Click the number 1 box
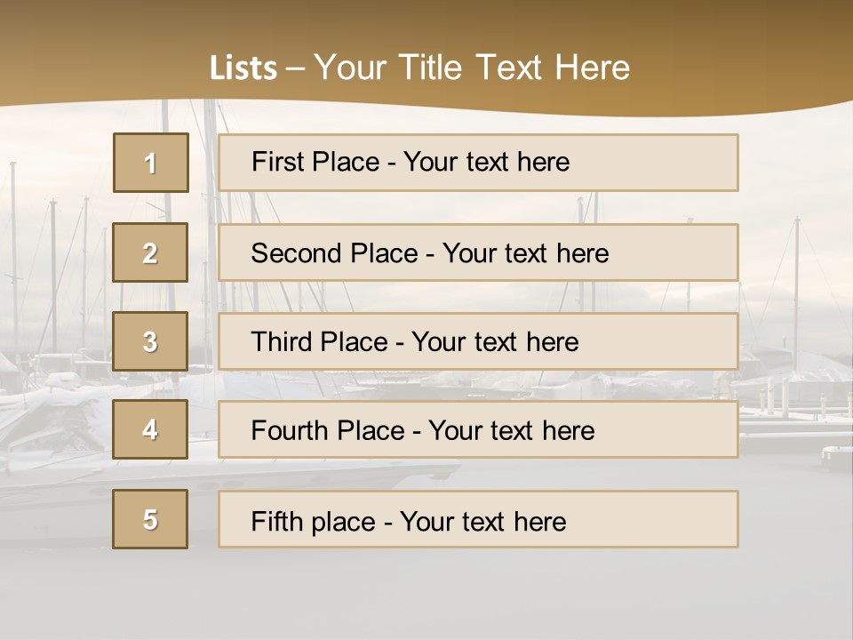The width and height of the screenshot is (853, 640). pos(151,163)
